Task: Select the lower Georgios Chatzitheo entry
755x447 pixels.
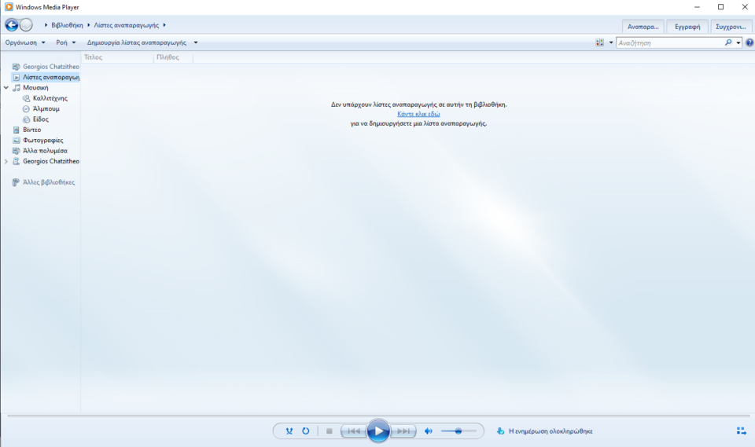Action: (x=51, y=162)
